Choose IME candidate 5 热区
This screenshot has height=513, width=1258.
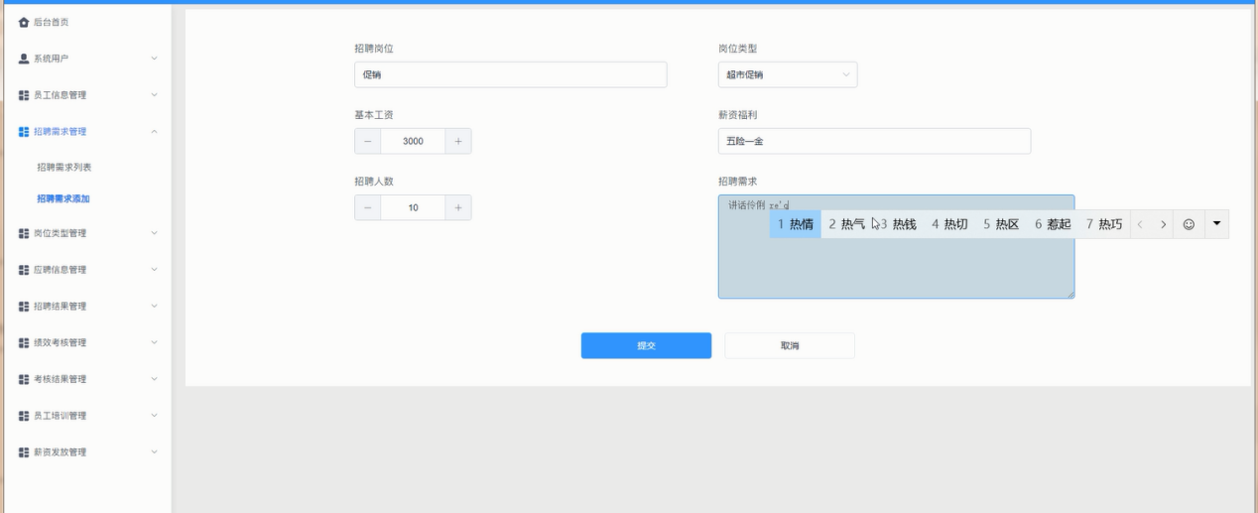pos(1001,224)
